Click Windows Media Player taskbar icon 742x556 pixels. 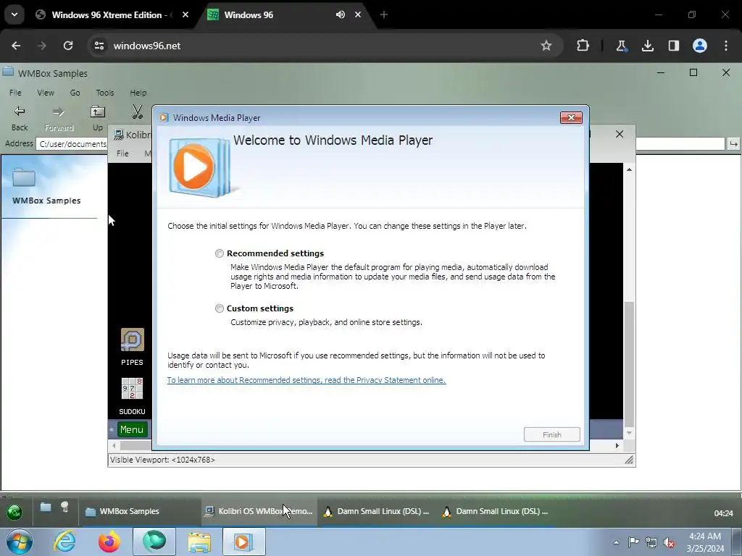[x=243, y=542]
